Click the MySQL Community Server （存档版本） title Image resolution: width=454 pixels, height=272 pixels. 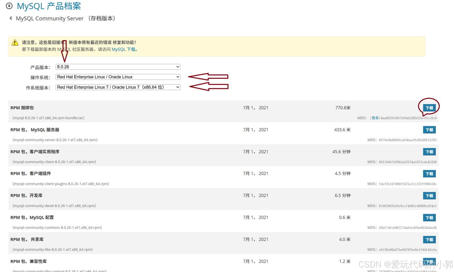pyautogui.click(x=66, y=18)
